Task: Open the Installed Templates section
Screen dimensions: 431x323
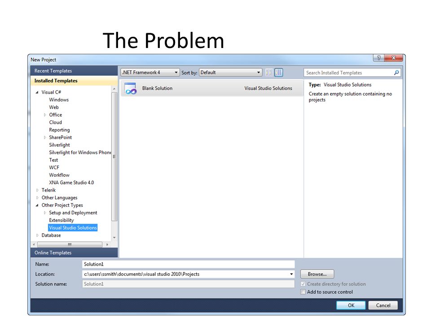Action: pyautogui.click(x=74, y=81)
